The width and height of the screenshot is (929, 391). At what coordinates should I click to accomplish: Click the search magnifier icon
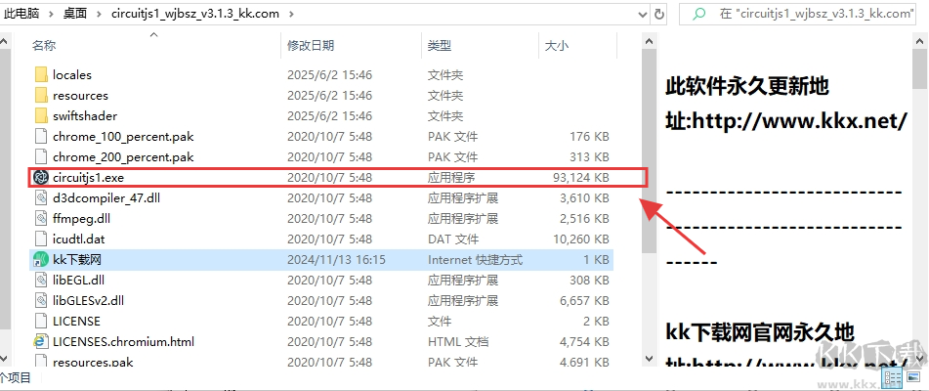click(699, 14)
